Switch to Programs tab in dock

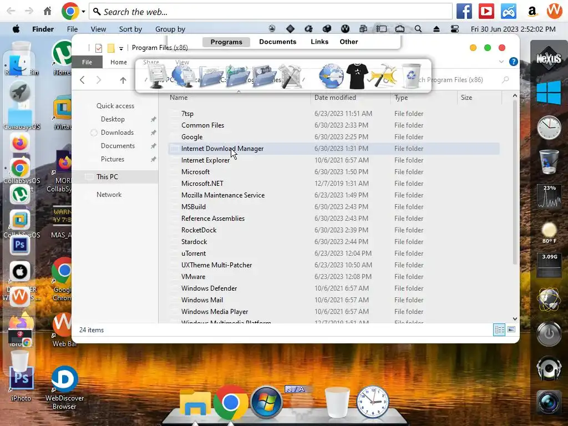coord(226,42)
